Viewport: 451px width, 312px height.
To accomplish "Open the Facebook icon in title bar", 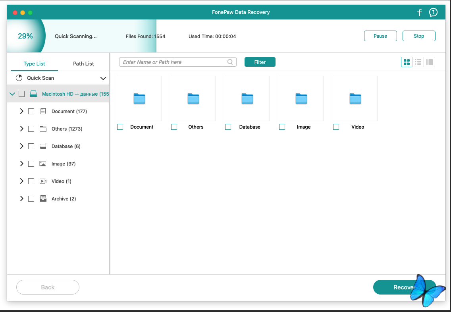I will 420,12.
